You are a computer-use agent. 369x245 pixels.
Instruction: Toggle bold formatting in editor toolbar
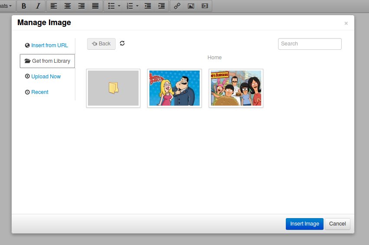pyautogui.click(x=24, y=6)
